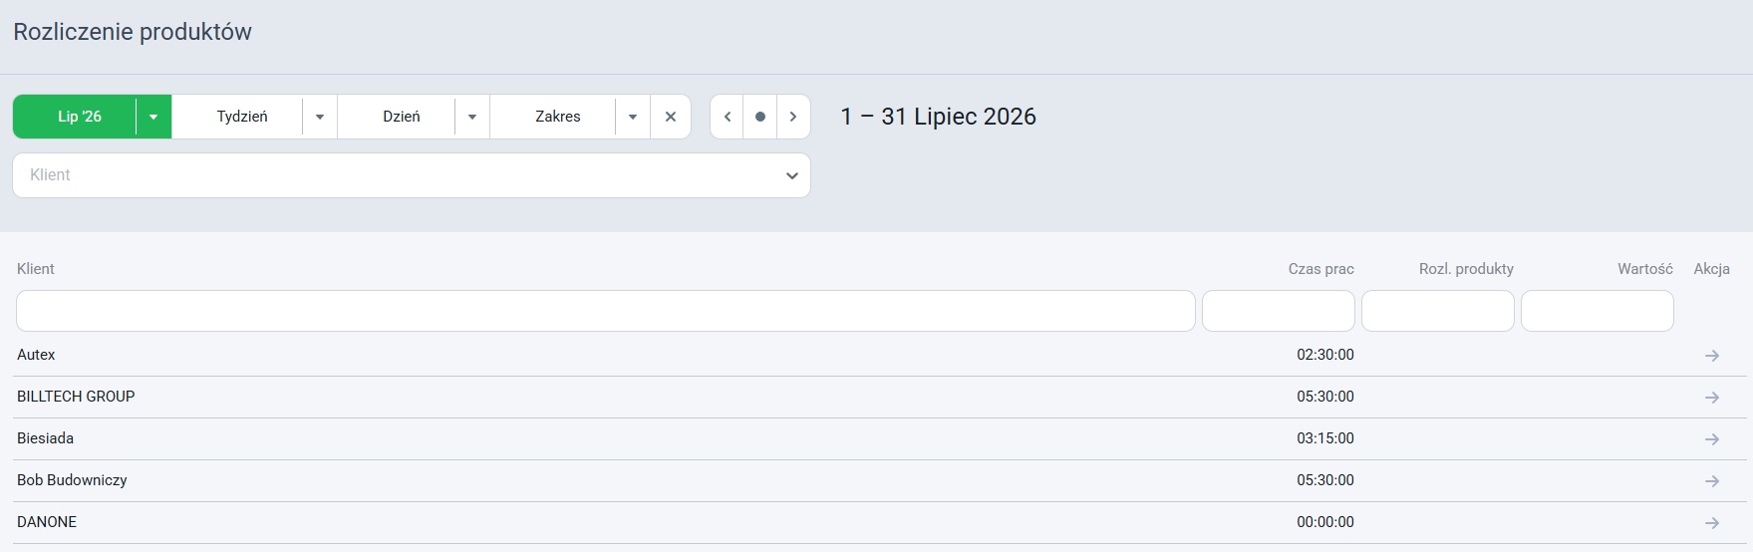Open the arrow action for DANONE row
The height and width of the screenshot is (552, 1753).
[x=1711, y=523]
